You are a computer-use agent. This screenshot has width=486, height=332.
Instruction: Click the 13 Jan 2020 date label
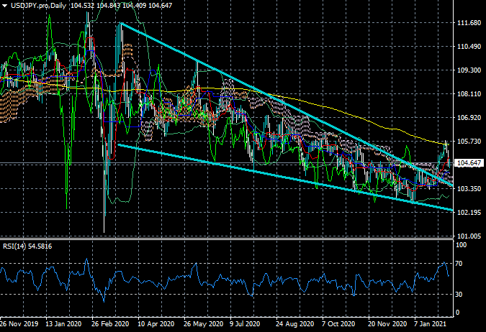pos(63,324)
